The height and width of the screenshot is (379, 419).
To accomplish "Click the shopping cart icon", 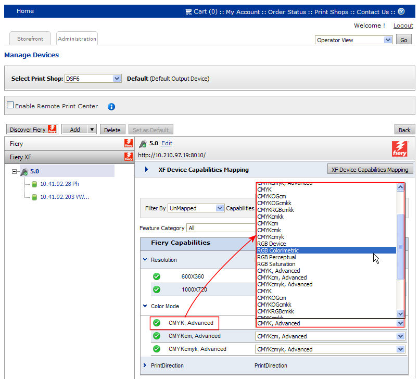I will pyautogui.click(x=188, y=12).
